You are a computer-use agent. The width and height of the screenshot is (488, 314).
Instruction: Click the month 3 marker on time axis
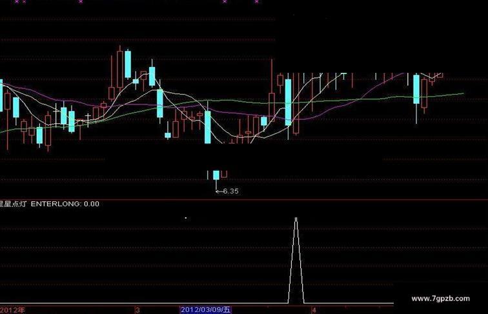point(137,310)
